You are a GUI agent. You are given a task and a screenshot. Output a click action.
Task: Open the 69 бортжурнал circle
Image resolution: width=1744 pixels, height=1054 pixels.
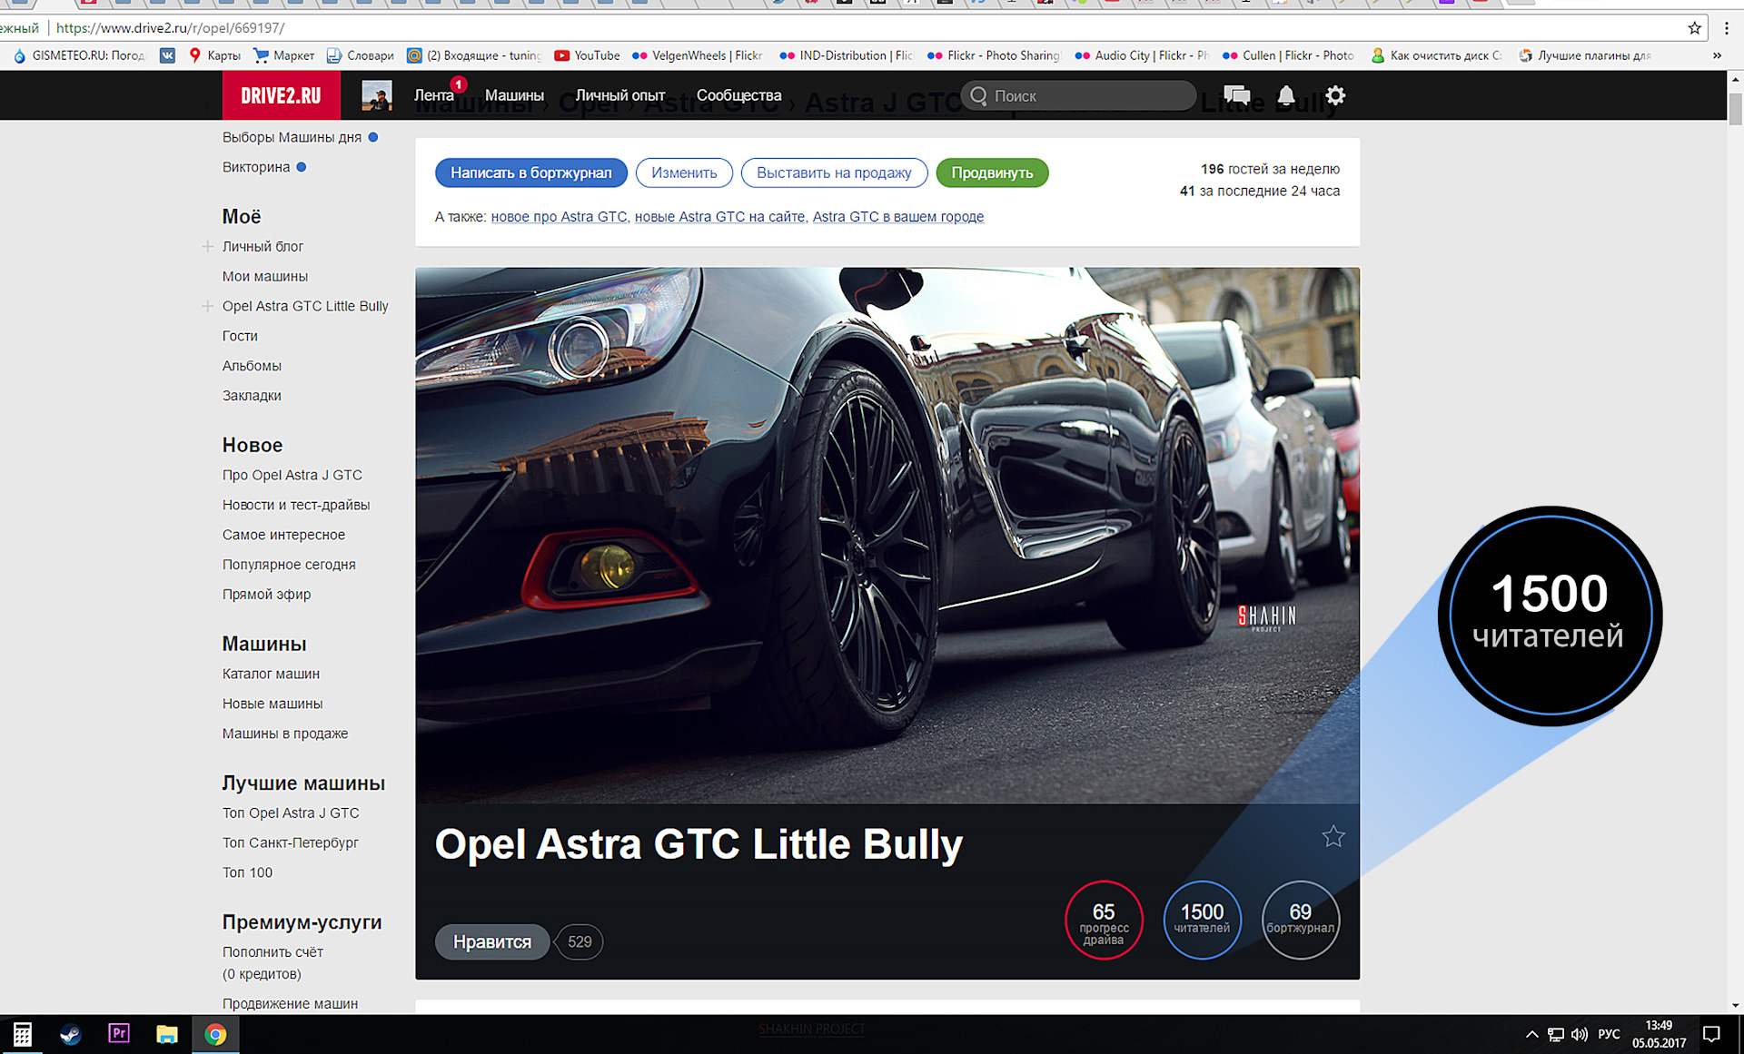click(x=1301, y=920)
